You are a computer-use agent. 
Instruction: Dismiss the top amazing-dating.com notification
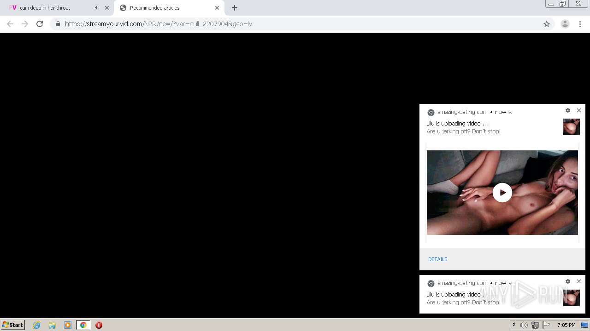(579, 110)
